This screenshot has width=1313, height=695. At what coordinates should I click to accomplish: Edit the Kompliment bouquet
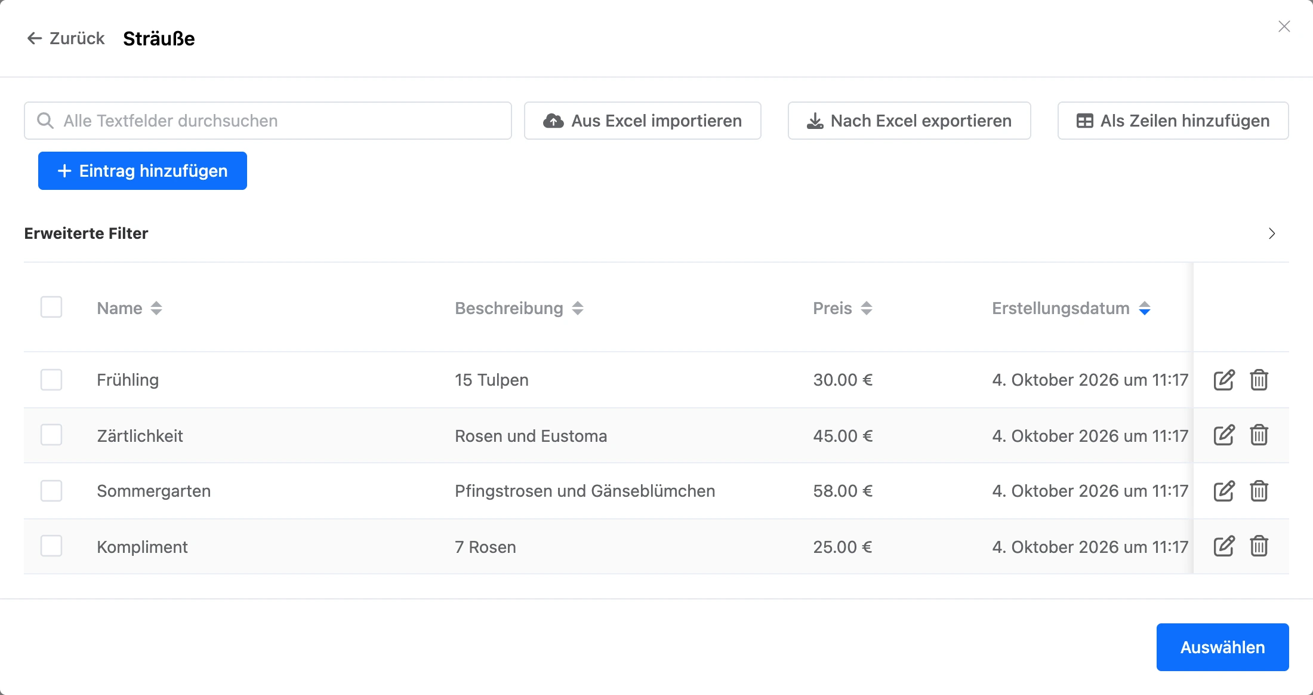coord(1223,546)
